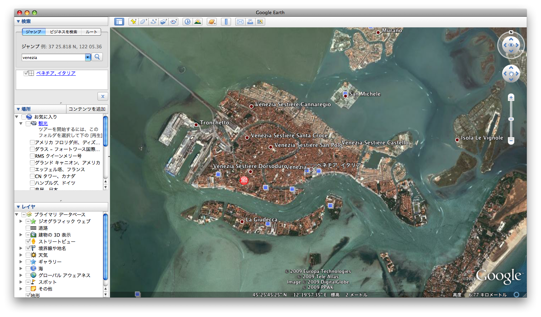Add a placemark with the pushpin icon

click(x=133, y=22)
